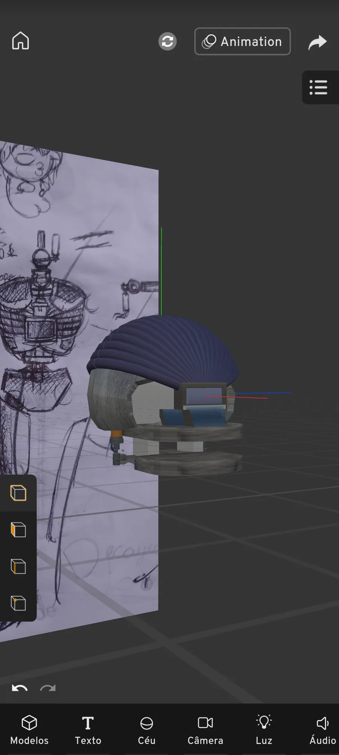Screen dimensions: 339x755
Task: Select the object selection mode cube
Action: pos(18,493)
